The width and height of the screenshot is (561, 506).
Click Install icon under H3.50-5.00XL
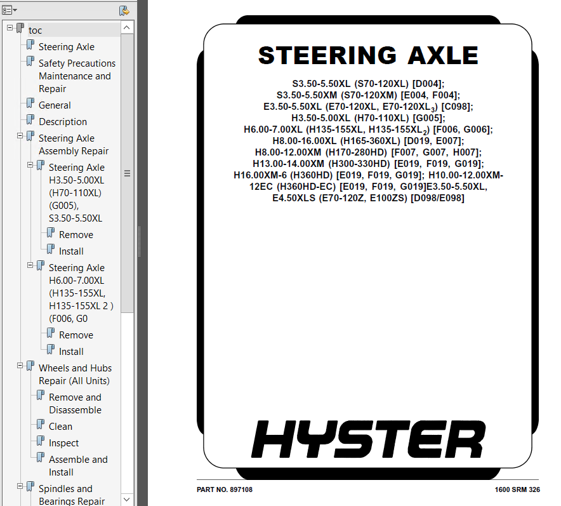pos(50,250)
